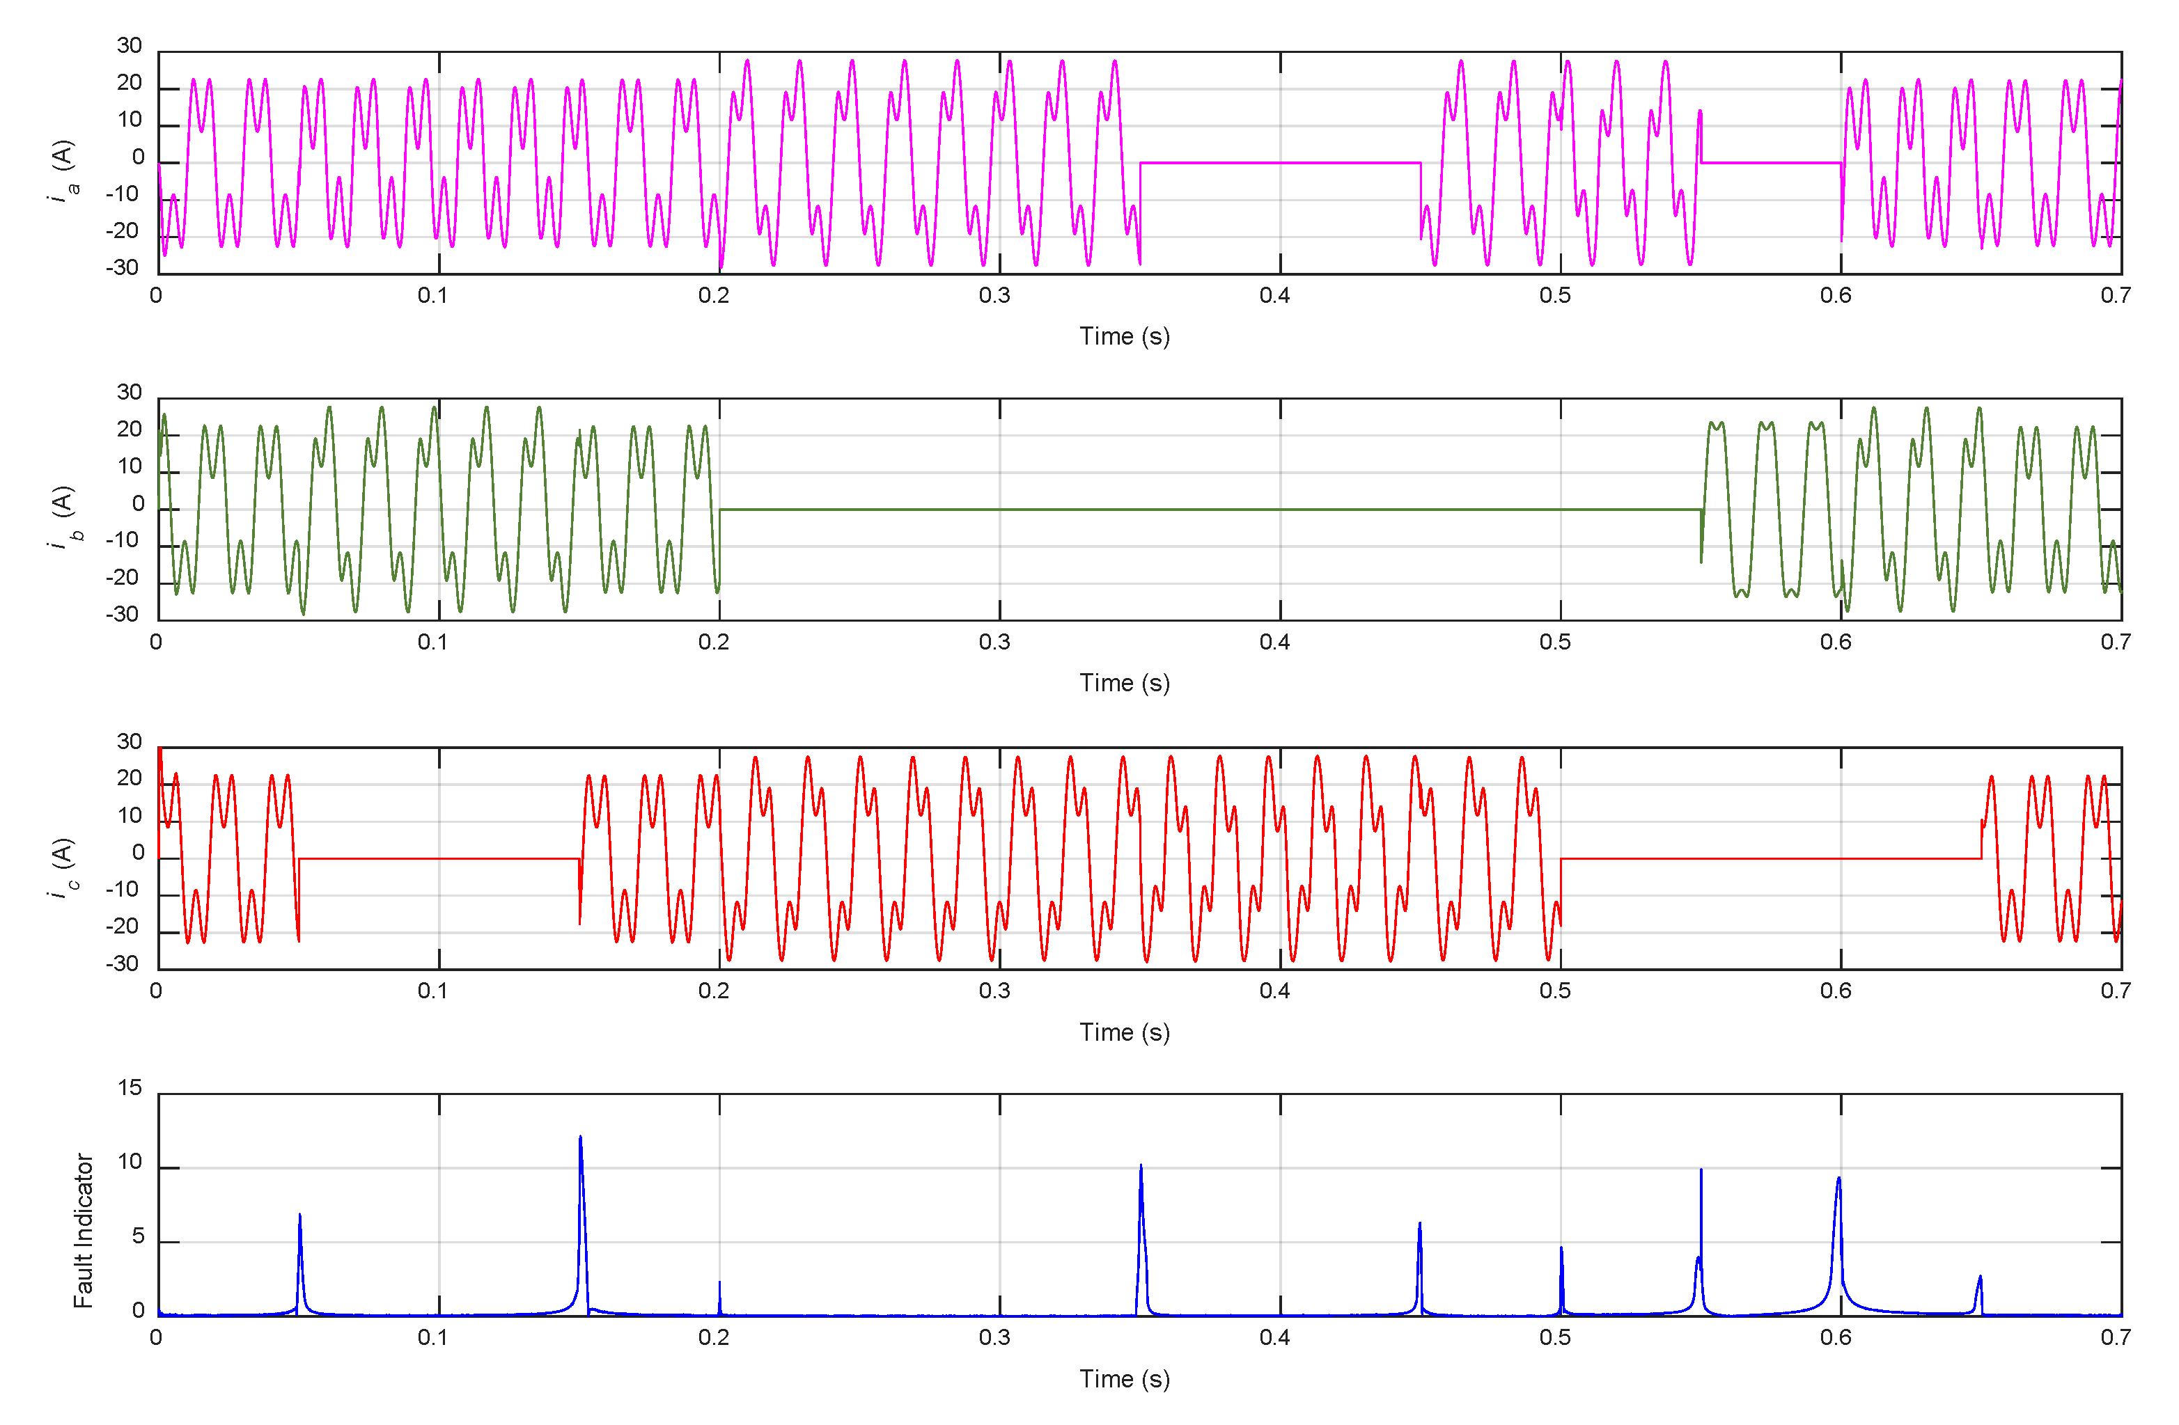Click Time (s) label below Fault Indicator plot
2179x1425 pixels.
coord(1123,1378)
